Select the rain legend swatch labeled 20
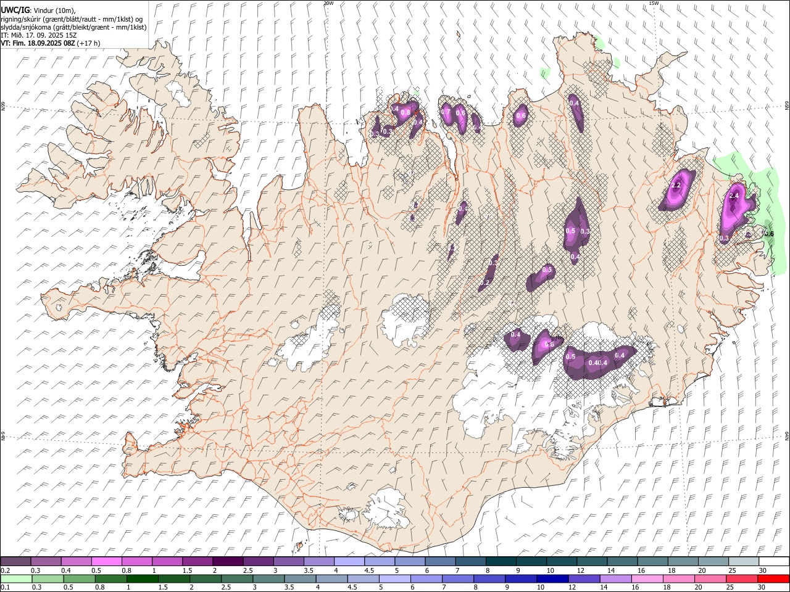This screenshot has height=592, width=790. point(710,579)
